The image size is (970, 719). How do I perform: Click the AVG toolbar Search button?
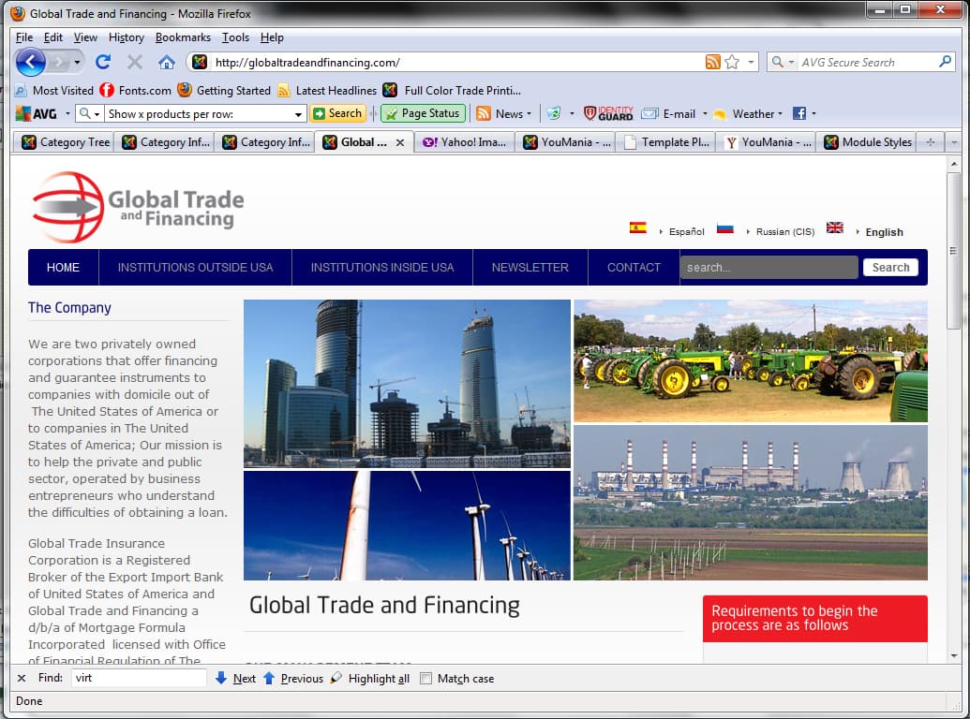pyautogui.click(x=337, y=113)
